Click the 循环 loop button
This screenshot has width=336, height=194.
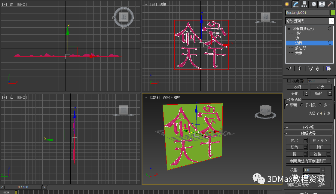pyautogui.click(x=319, y=94)
